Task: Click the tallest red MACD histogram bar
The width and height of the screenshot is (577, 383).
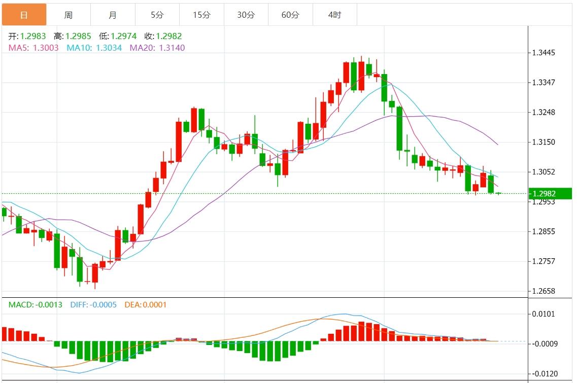Action: pyautogui.click(x=361, y=331)
